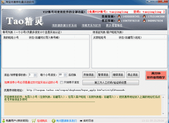
Task: Click the 状态(右键导入旺旺) column header
Action: 141,37
